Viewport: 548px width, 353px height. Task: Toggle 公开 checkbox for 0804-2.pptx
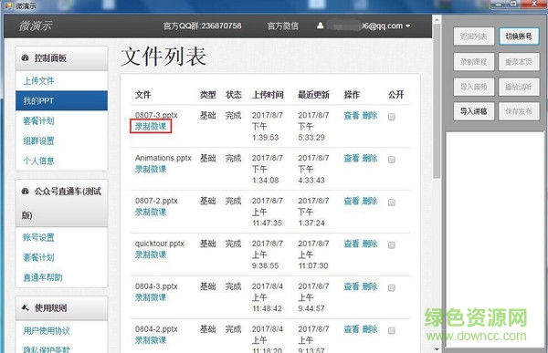pos(392,330)
